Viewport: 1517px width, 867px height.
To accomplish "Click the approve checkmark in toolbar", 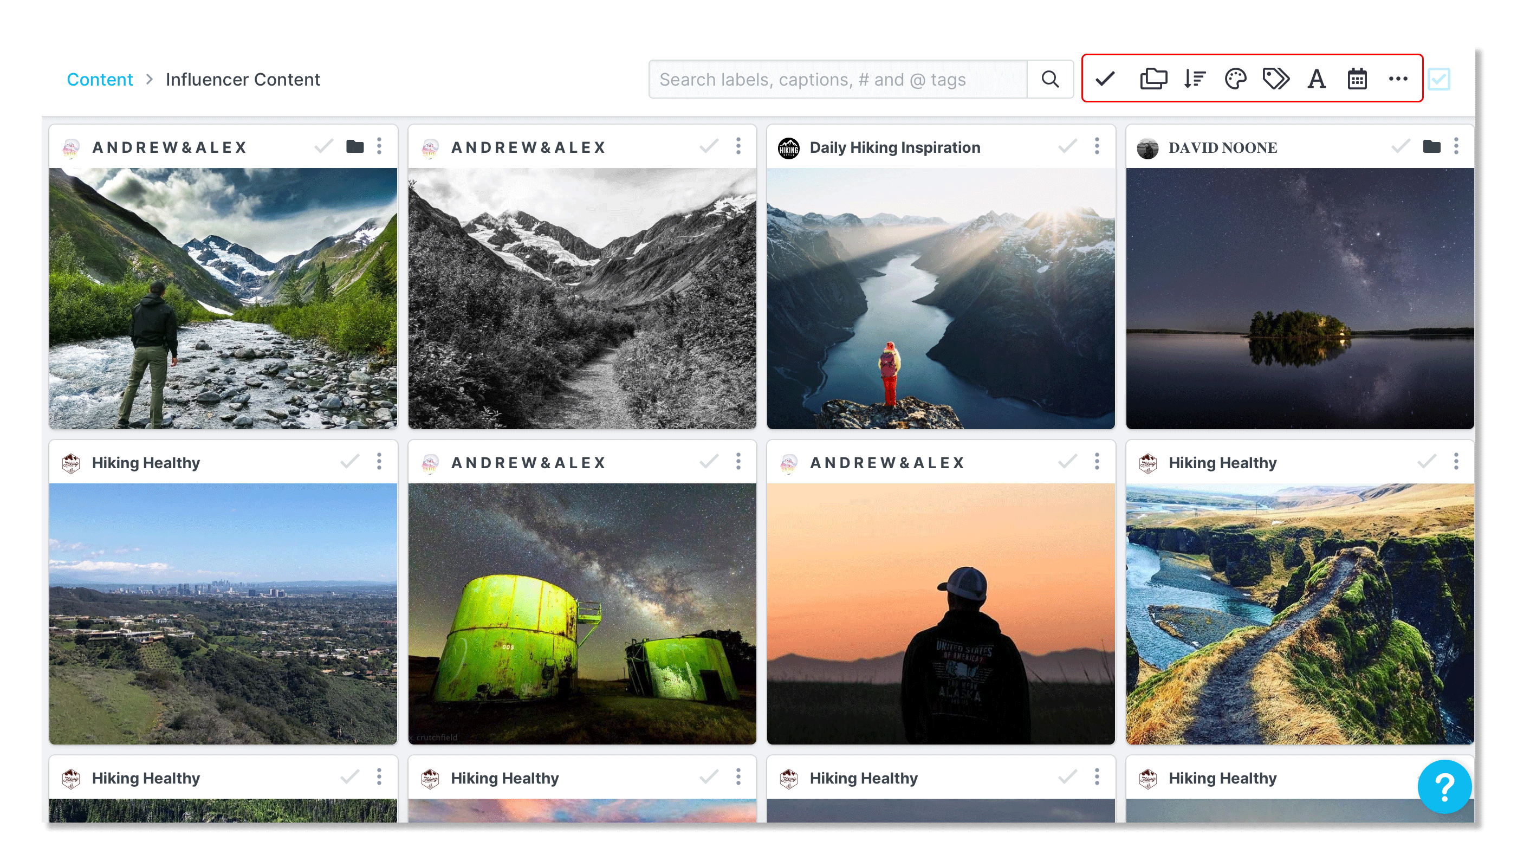I will [x=1105, y=79].
